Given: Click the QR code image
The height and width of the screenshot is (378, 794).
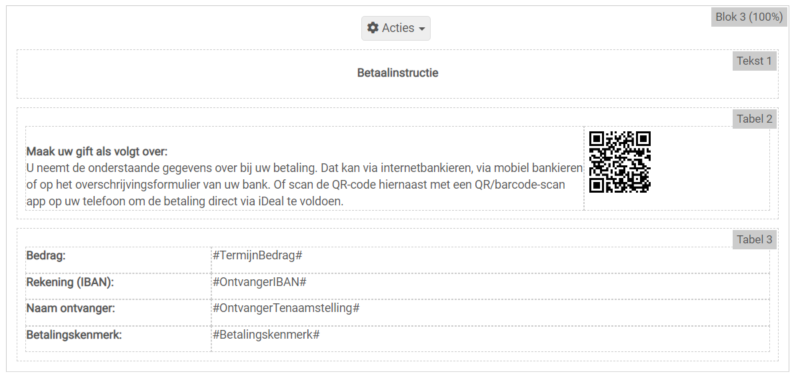Looking at the screenshot, I should [619, 162].
